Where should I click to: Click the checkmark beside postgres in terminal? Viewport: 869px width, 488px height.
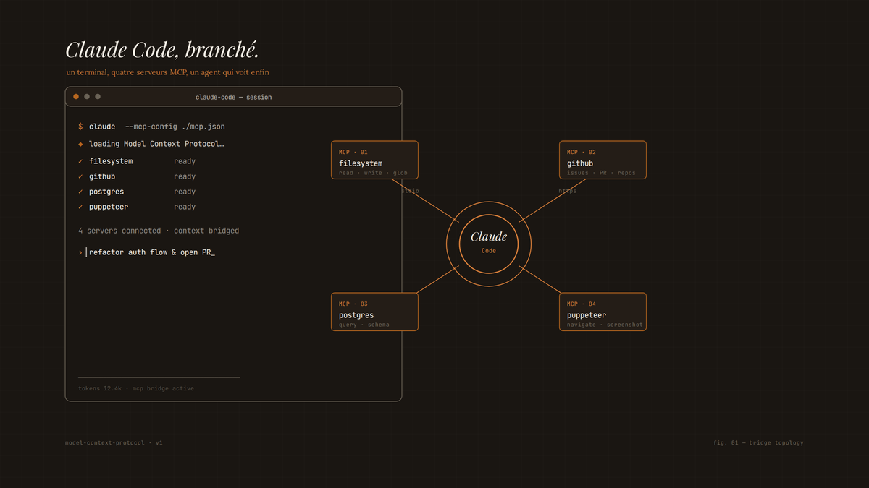pos(80,192)
